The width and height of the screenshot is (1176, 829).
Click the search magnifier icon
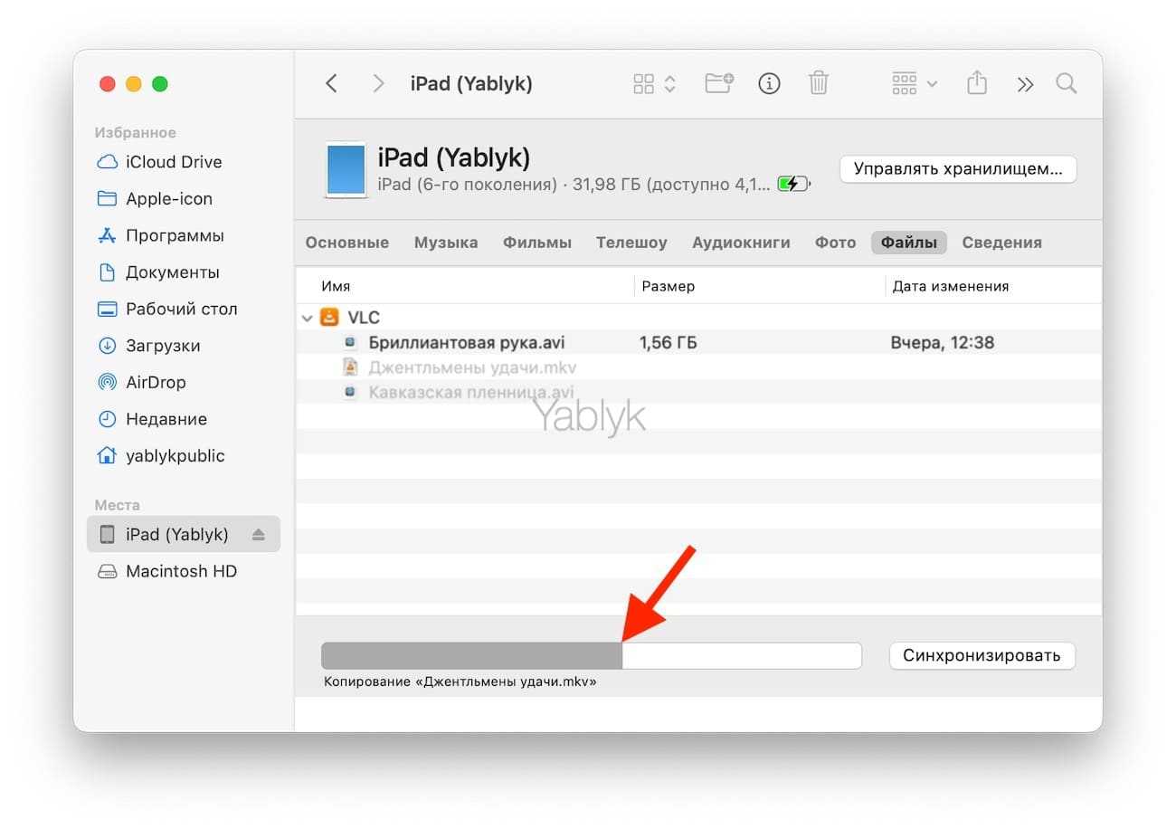tap(1066, 84)
